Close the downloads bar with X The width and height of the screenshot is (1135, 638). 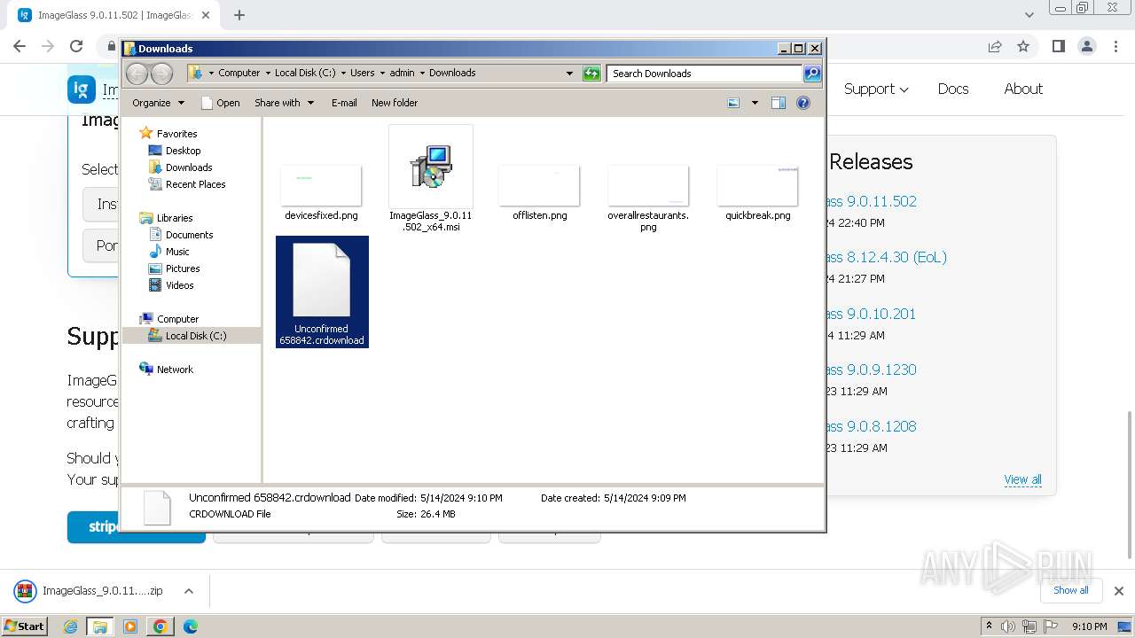(x=1119, y=591)
